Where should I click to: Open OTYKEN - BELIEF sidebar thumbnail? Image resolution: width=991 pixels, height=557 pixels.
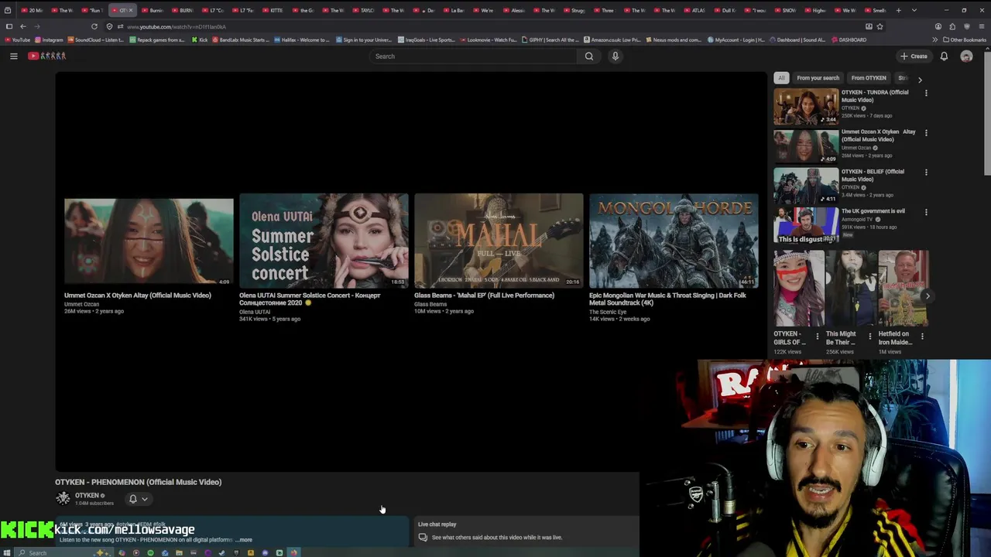click(806, 185)
